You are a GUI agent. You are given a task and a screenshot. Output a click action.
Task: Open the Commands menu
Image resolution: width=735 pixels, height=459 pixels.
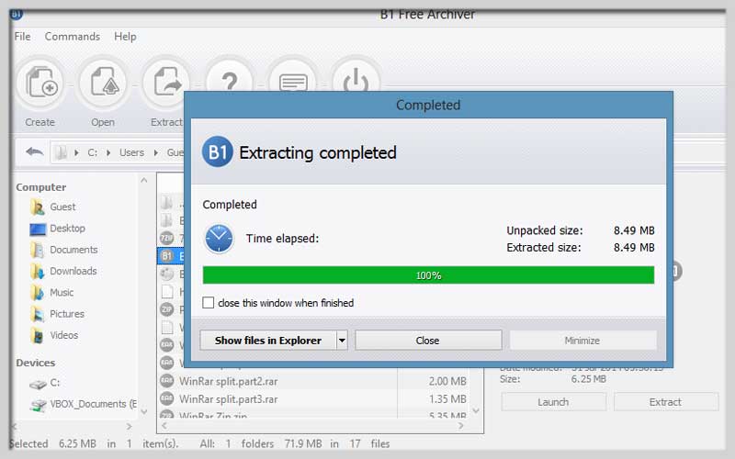(x=73, y=37)
